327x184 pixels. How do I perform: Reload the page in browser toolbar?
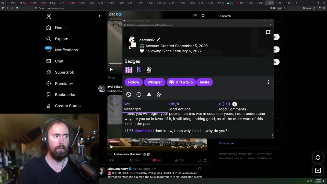coord(17,8)
